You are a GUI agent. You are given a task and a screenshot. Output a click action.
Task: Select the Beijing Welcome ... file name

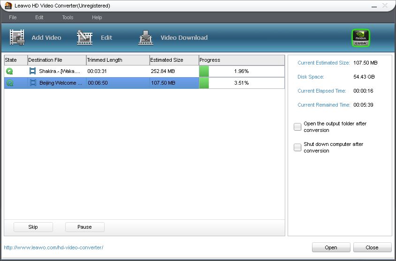coord(61,83)
